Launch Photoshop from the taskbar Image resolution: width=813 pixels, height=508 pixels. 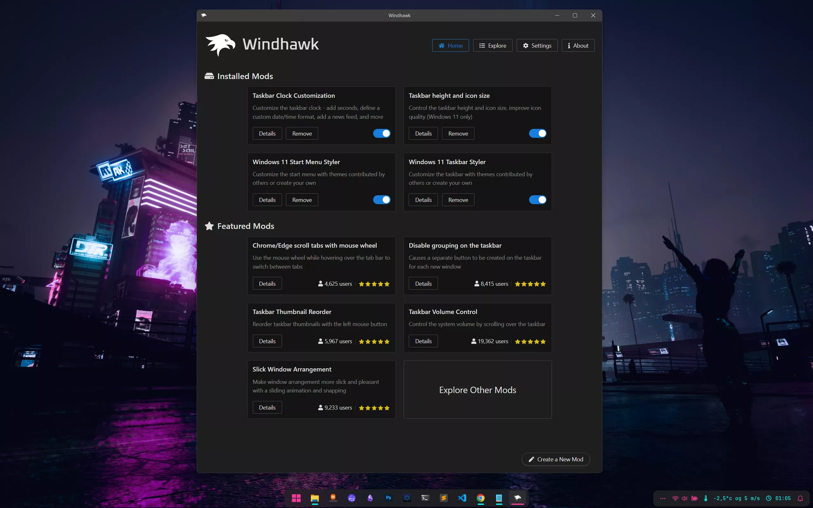point(388,498)
